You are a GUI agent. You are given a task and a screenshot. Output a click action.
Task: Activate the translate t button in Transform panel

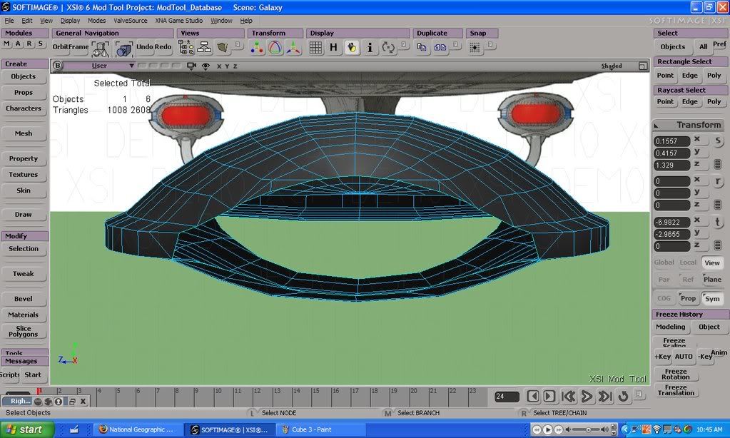point(718,222)
